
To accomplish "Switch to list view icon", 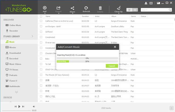I will [135, 10].
